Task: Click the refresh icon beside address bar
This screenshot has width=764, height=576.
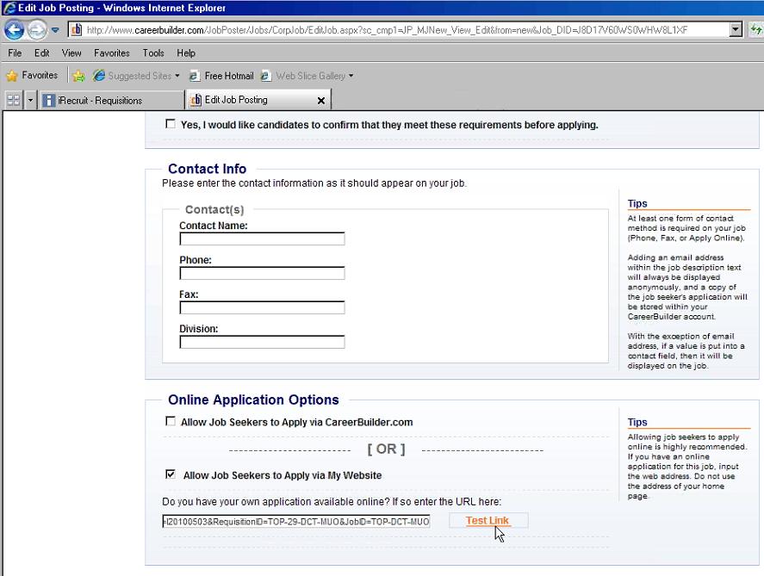Action: click(x=755, y=30)
